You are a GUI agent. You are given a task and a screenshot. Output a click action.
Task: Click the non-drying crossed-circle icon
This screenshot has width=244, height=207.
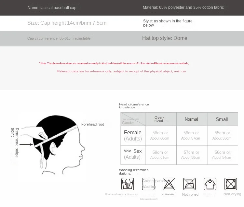(x=231, y=184)
